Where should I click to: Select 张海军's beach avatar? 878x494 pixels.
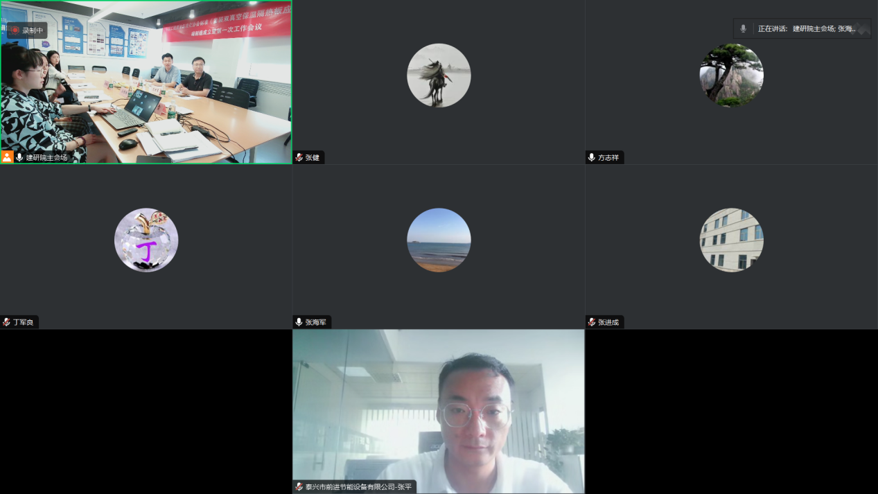[439, 240]
